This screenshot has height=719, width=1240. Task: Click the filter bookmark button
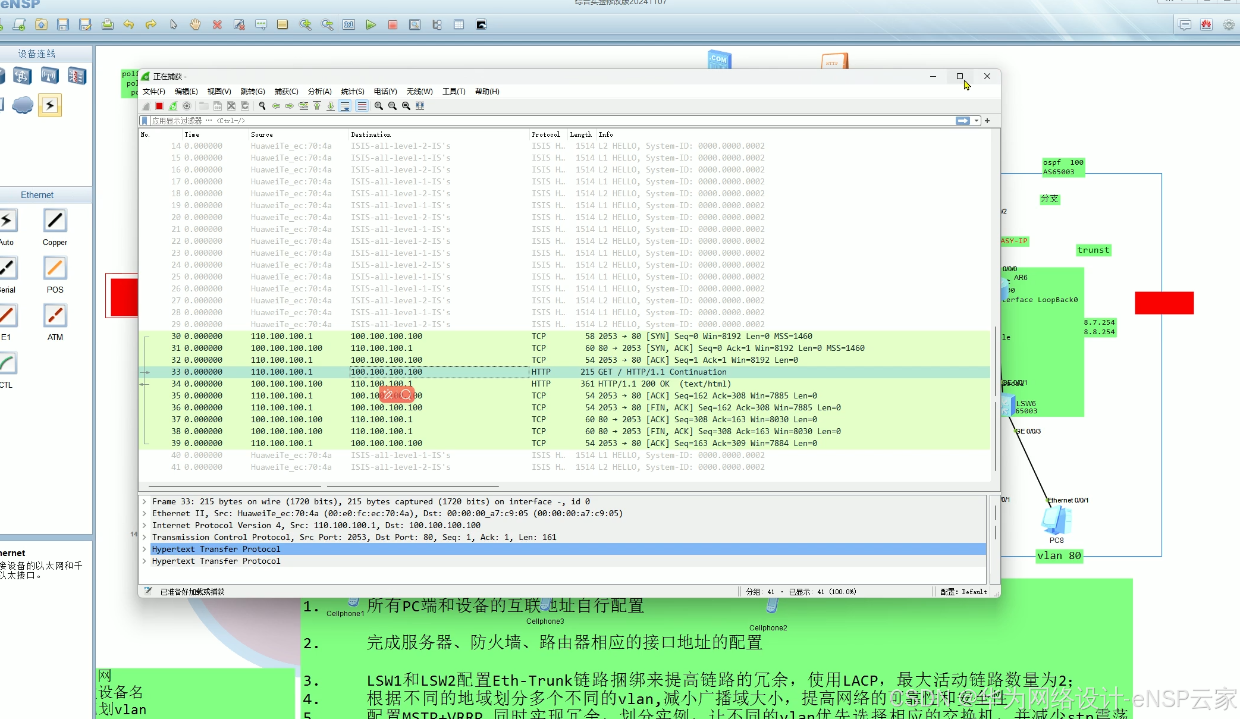point(145,120)
